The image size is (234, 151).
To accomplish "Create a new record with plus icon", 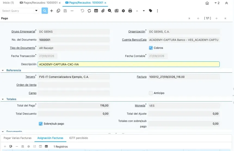I will tap(51, 11).
